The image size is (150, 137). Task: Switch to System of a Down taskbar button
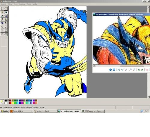93,111
